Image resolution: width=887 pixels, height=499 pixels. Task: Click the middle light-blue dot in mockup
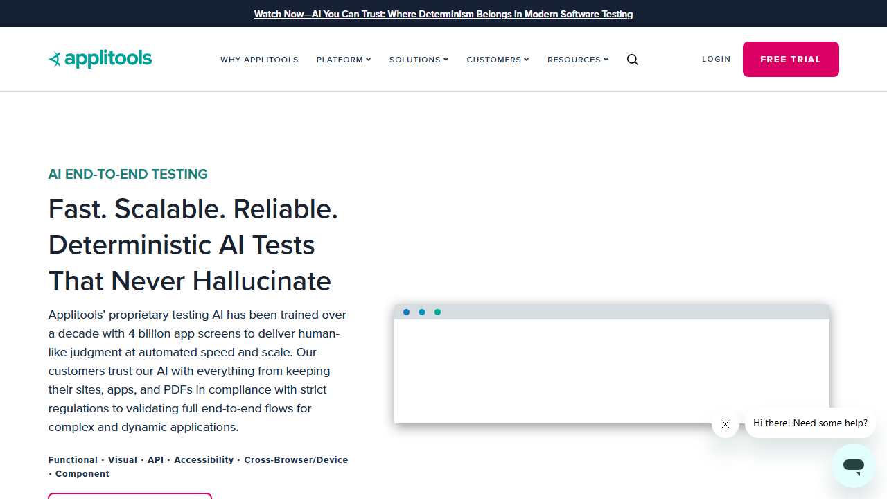pos(421,313)
